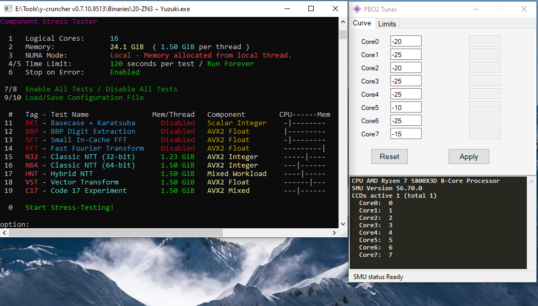
Task: Click the Core0 offset input field
Action: [x=406, y=41]
